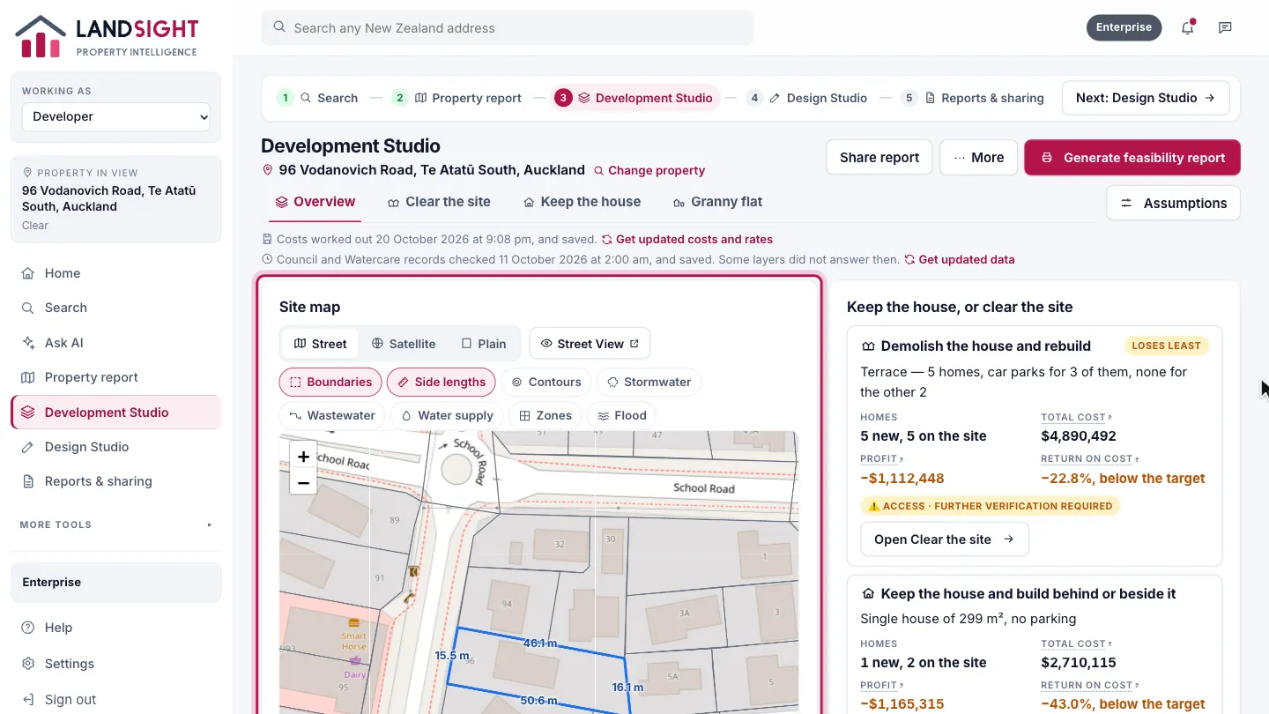Image resolution: width=1269 pixels, height=714 pixels.
Task: Toggle the Side lengths layer
Action: coord(442,382)
